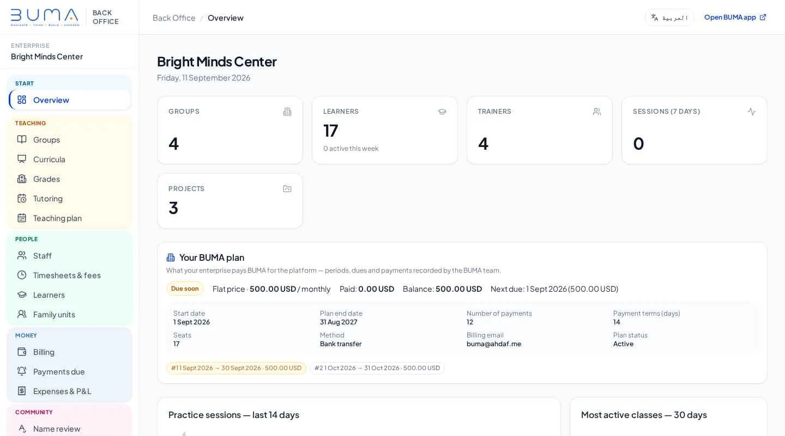
Task: Select period #2 1 Oct 2026 chip
Action: click(377, 368)
